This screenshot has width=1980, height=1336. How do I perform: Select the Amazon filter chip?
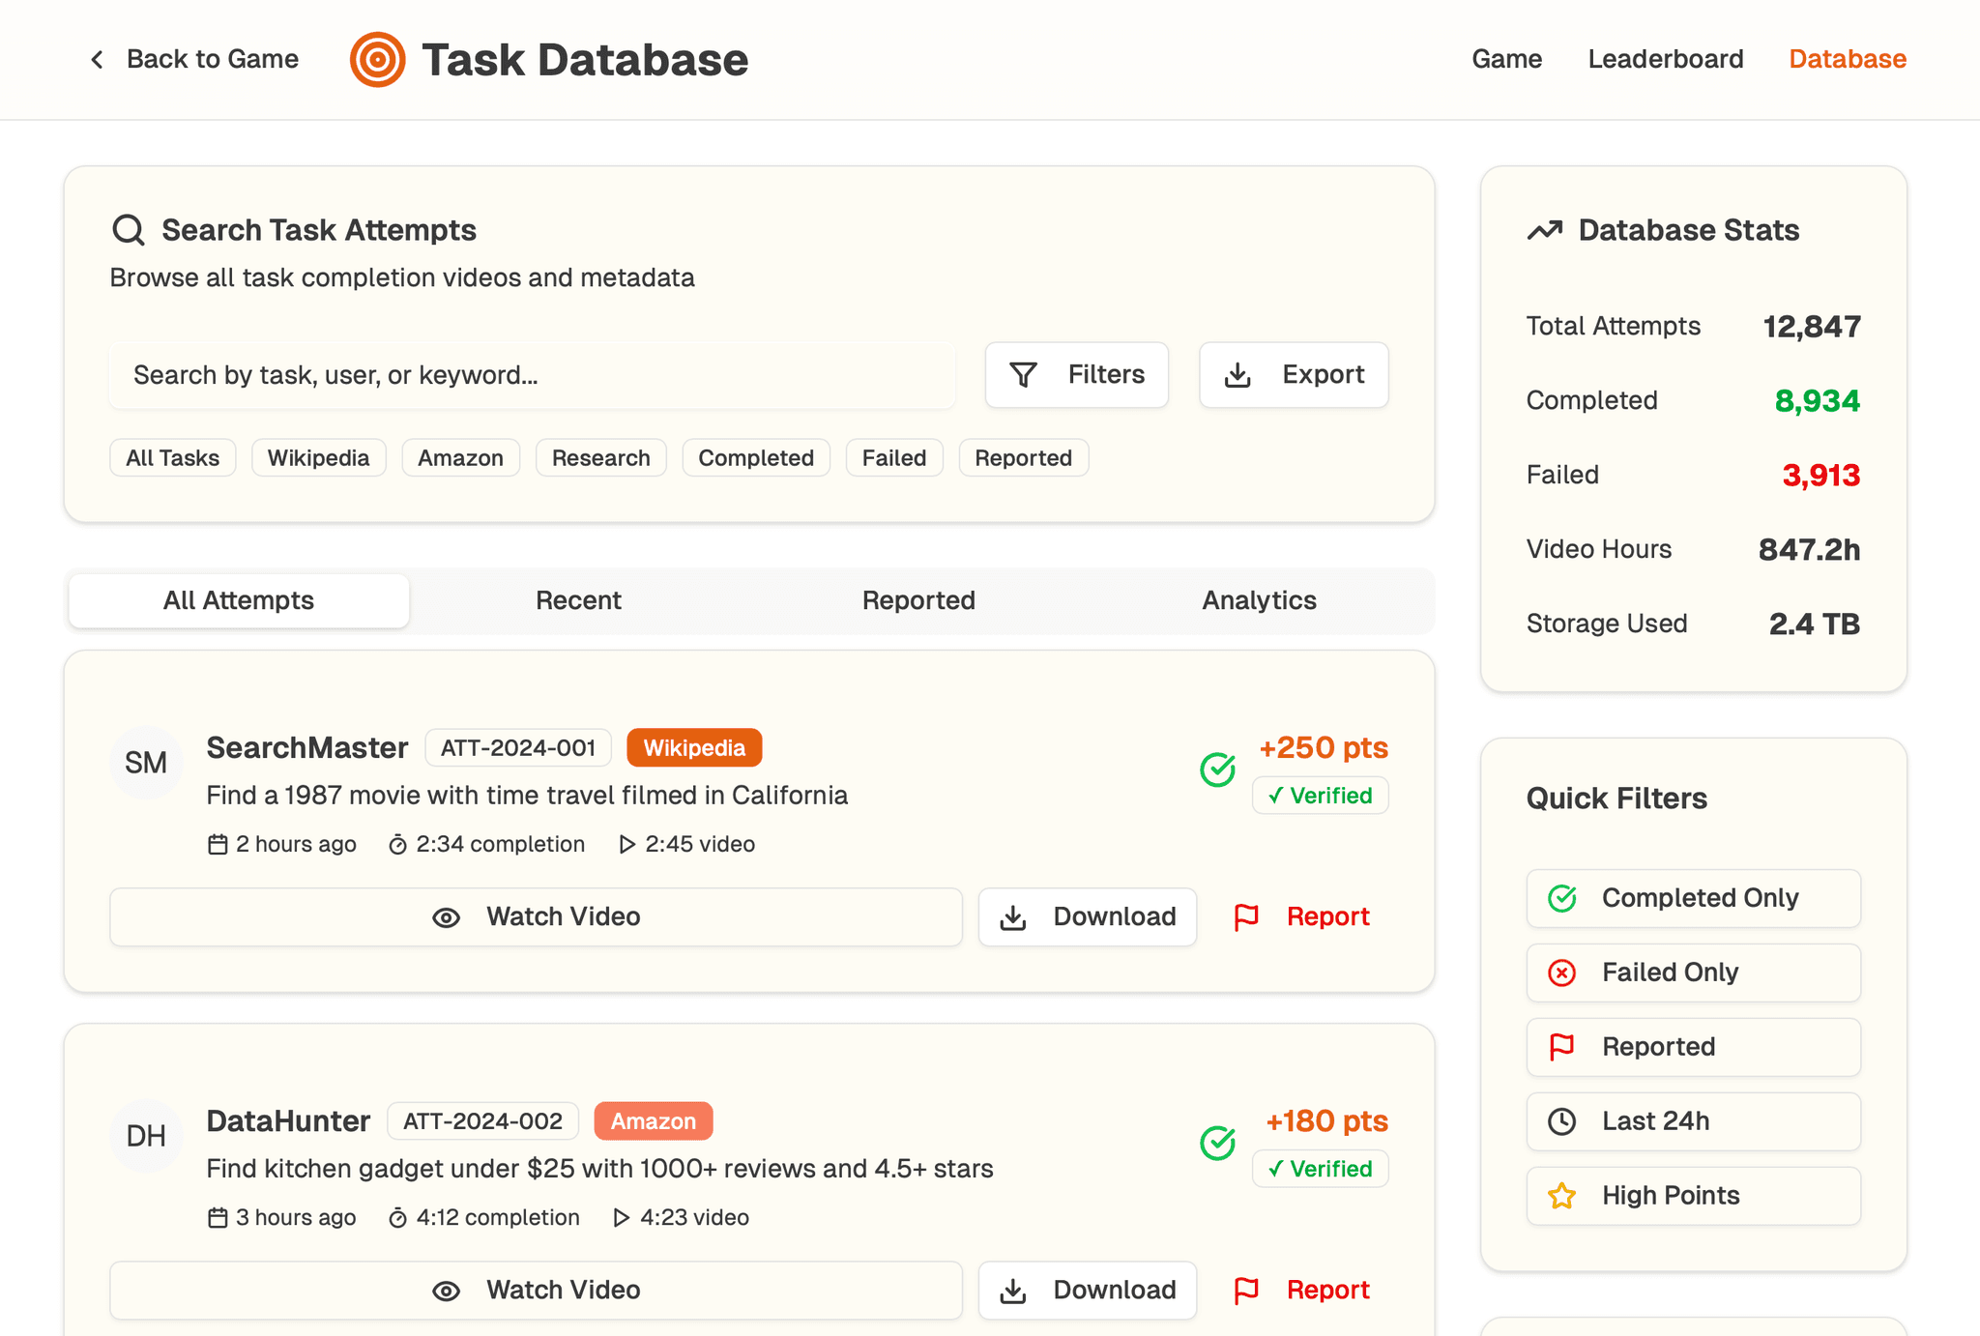tap(460, 458)
